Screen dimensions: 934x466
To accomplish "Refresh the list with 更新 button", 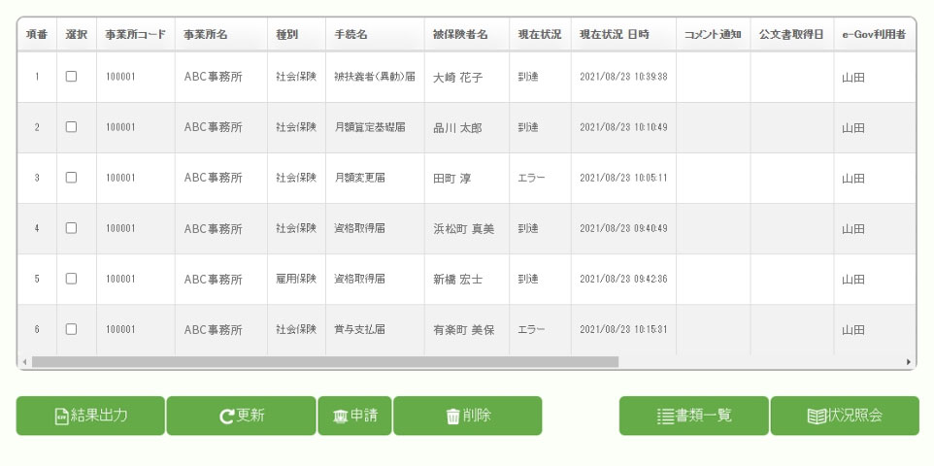I will [241, 416].
